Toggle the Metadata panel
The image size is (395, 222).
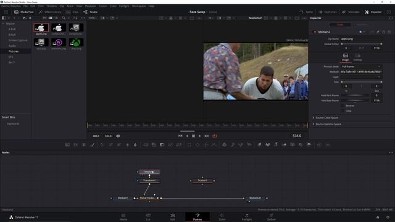(x=351, y=12)
